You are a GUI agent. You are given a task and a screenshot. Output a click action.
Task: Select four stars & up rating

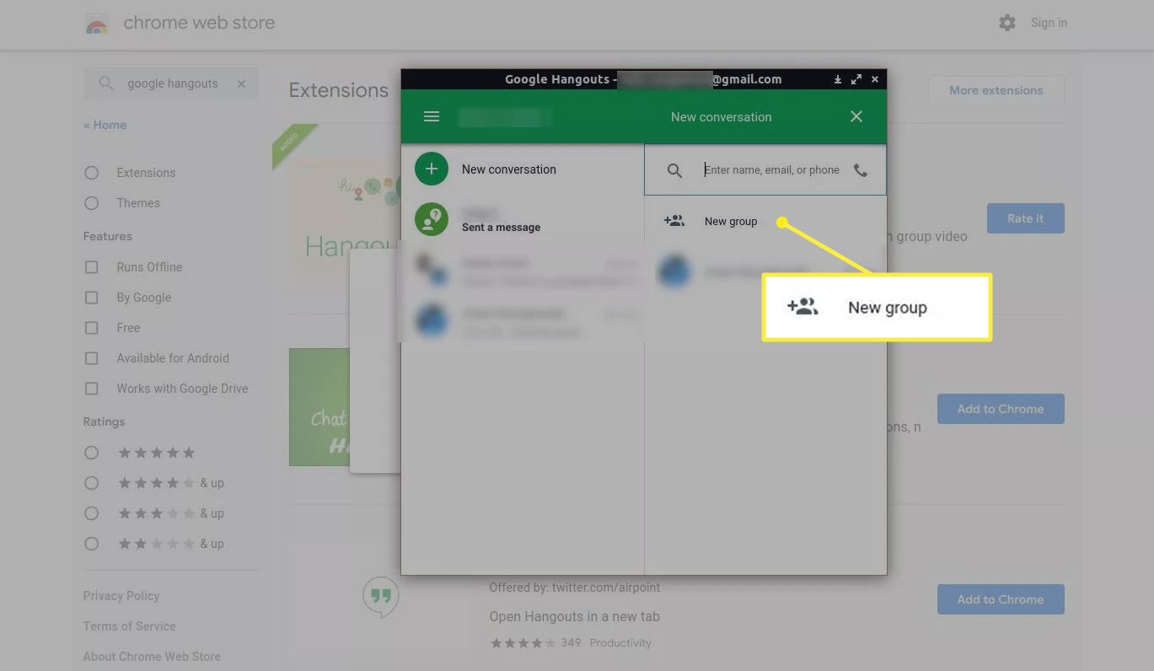coord(92,483)
